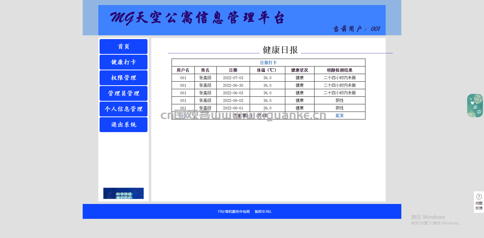The height and width of the screenshot is (238, 484).
Task: Click the question mark feedback icon
Action: tap(479, 197)
